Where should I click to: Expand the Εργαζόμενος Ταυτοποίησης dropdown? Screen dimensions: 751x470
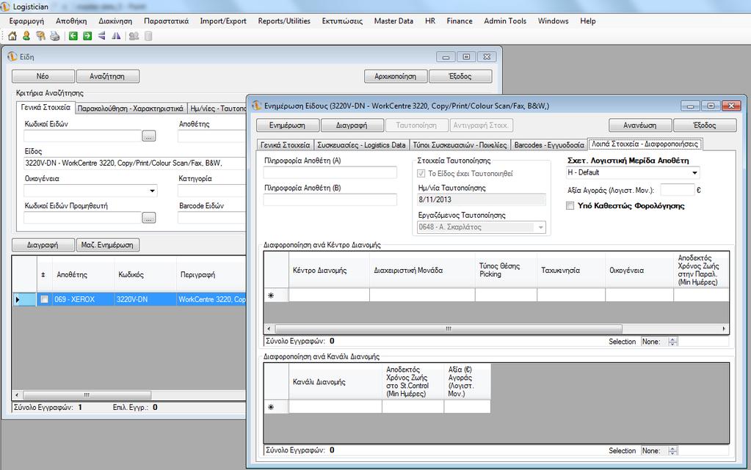tap(541, 227)
